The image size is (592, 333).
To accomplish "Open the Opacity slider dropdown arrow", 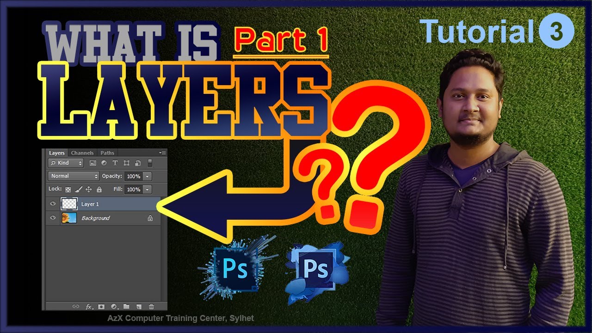I will pyautogui.click(x=148, y=176).
